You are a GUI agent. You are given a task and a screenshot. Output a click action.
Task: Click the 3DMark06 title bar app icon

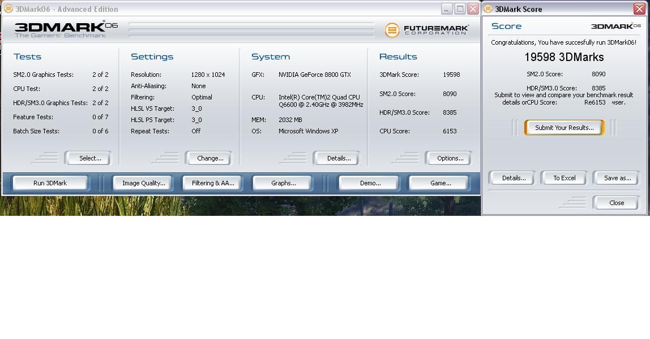(x=8, y=8)
